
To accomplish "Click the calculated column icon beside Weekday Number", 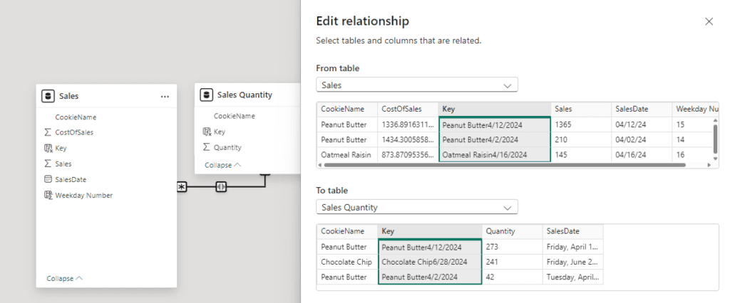I will (x=48, y=195).
